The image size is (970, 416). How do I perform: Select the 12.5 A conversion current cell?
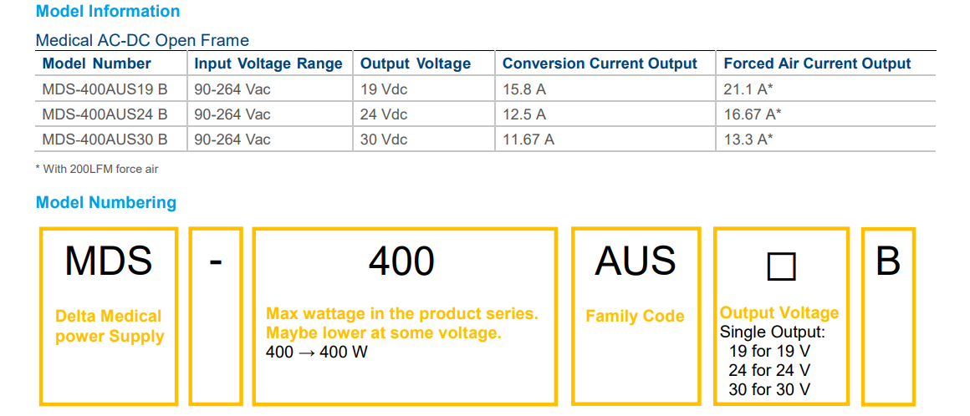pyautogui.click(x=524, y=114)
